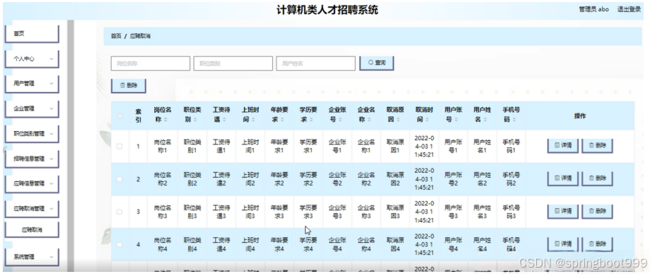
Task: Click the 查询 search button
Action: (x=376, y=63)
